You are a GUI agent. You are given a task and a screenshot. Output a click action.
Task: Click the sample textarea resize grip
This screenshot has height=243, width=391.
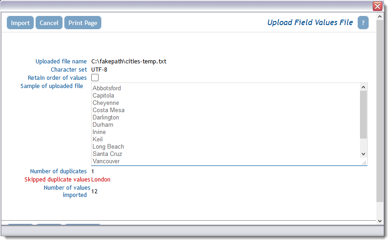coord(364,163)
